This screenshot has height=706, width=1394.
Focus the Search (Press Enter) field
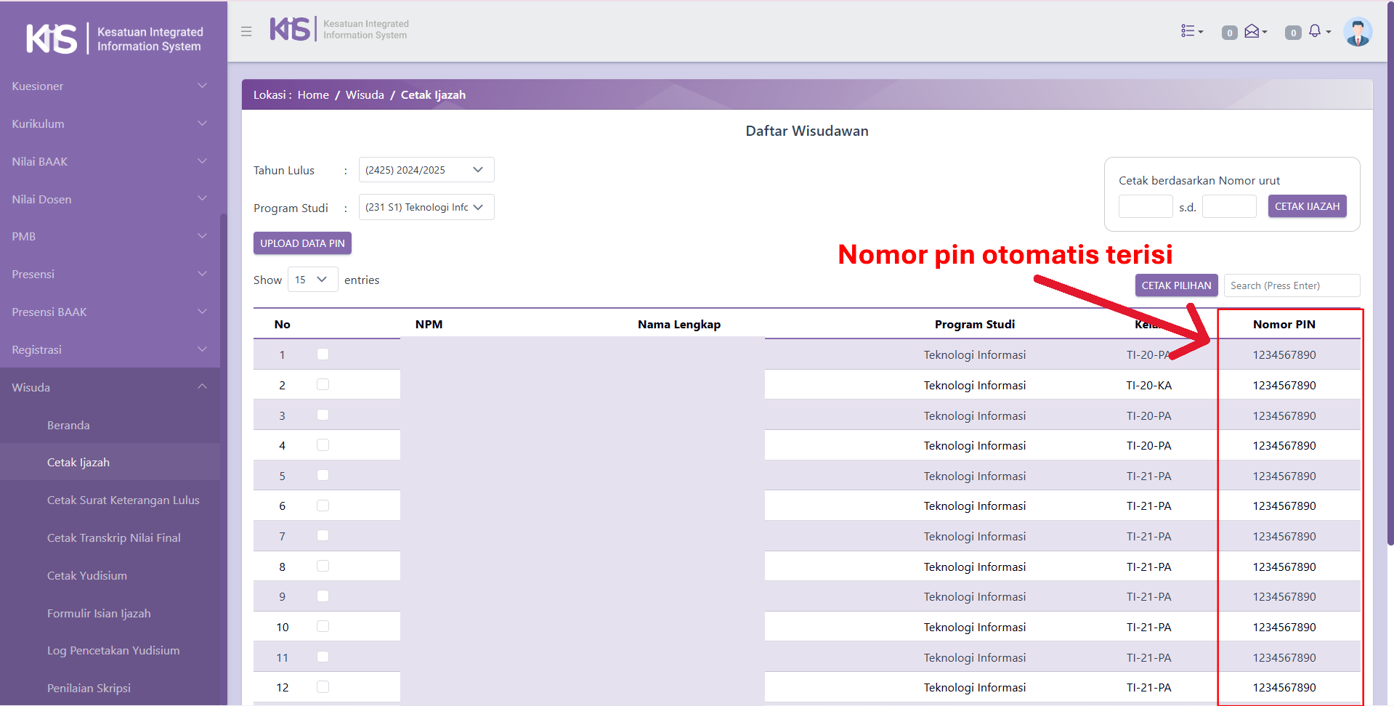pyautogui.click(x=1291, y=285)
